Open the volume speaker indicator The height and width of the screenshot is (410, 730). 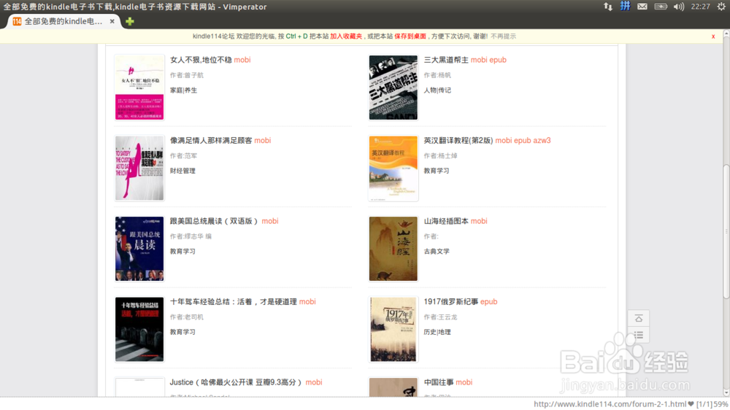(x=678, y=7)
